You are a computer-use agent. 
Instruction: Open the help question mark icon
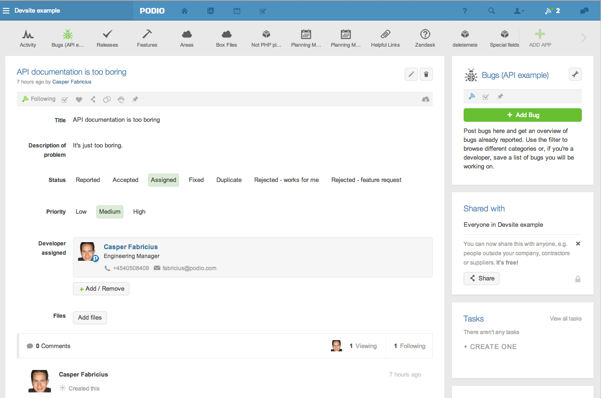click(465, 10)
